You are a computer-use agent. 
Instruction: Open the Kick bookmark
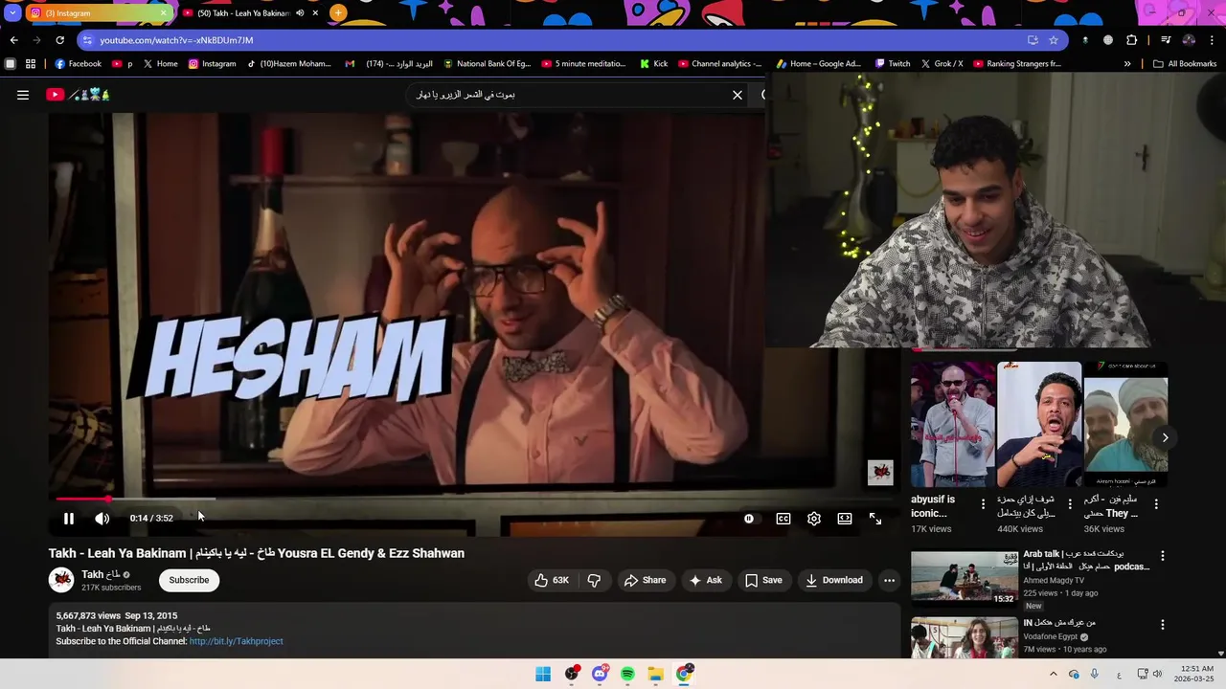click(x=653, y=64)
